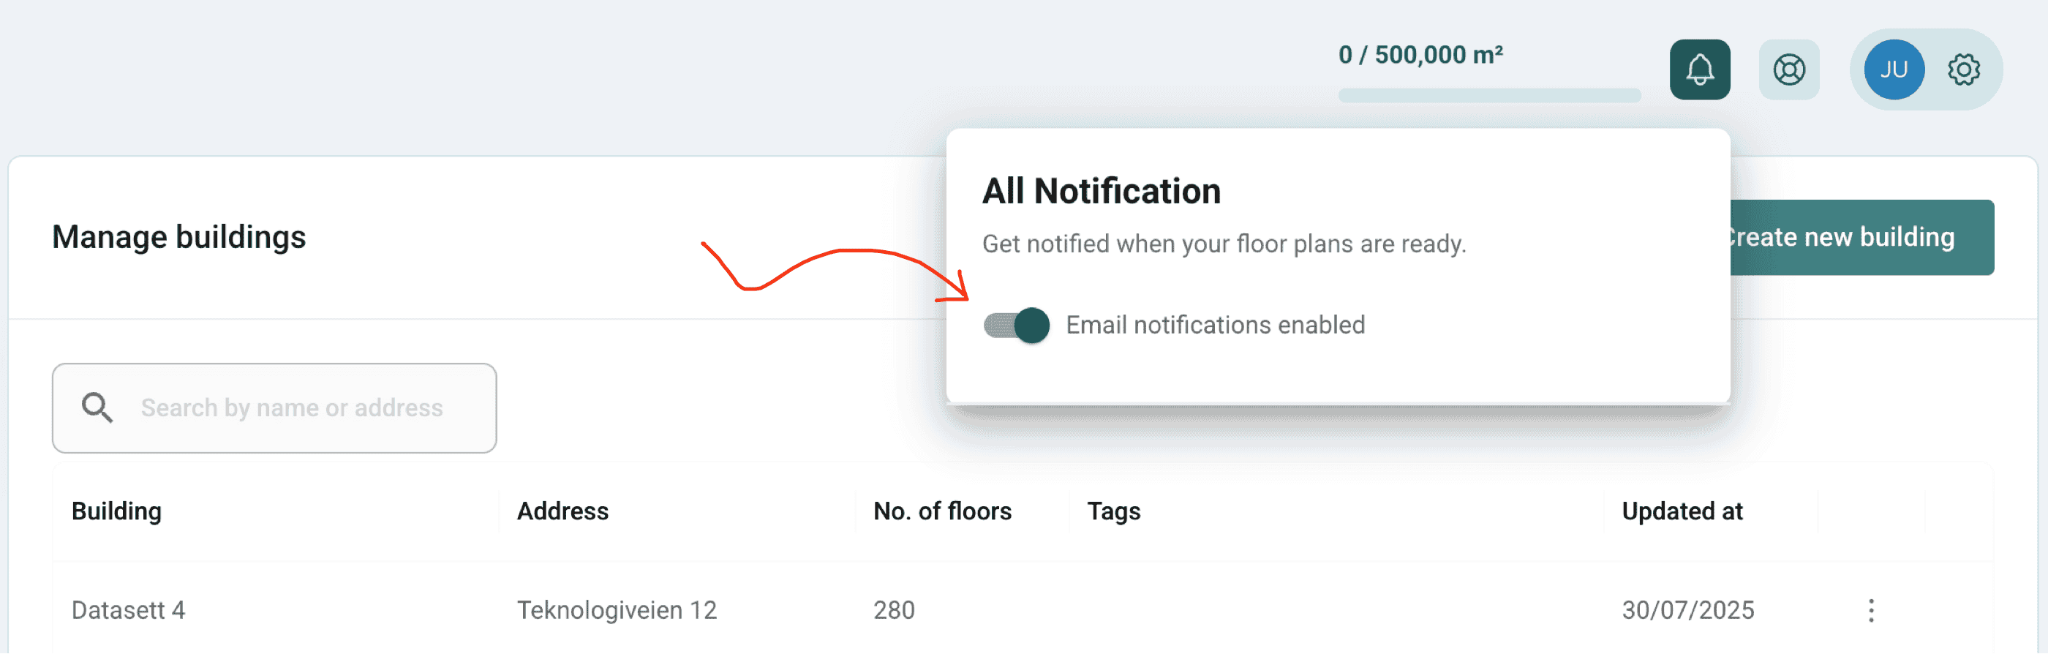Sort by the Address column header
This screenshot has height=654, width=2048.
(x=562, y=511)
